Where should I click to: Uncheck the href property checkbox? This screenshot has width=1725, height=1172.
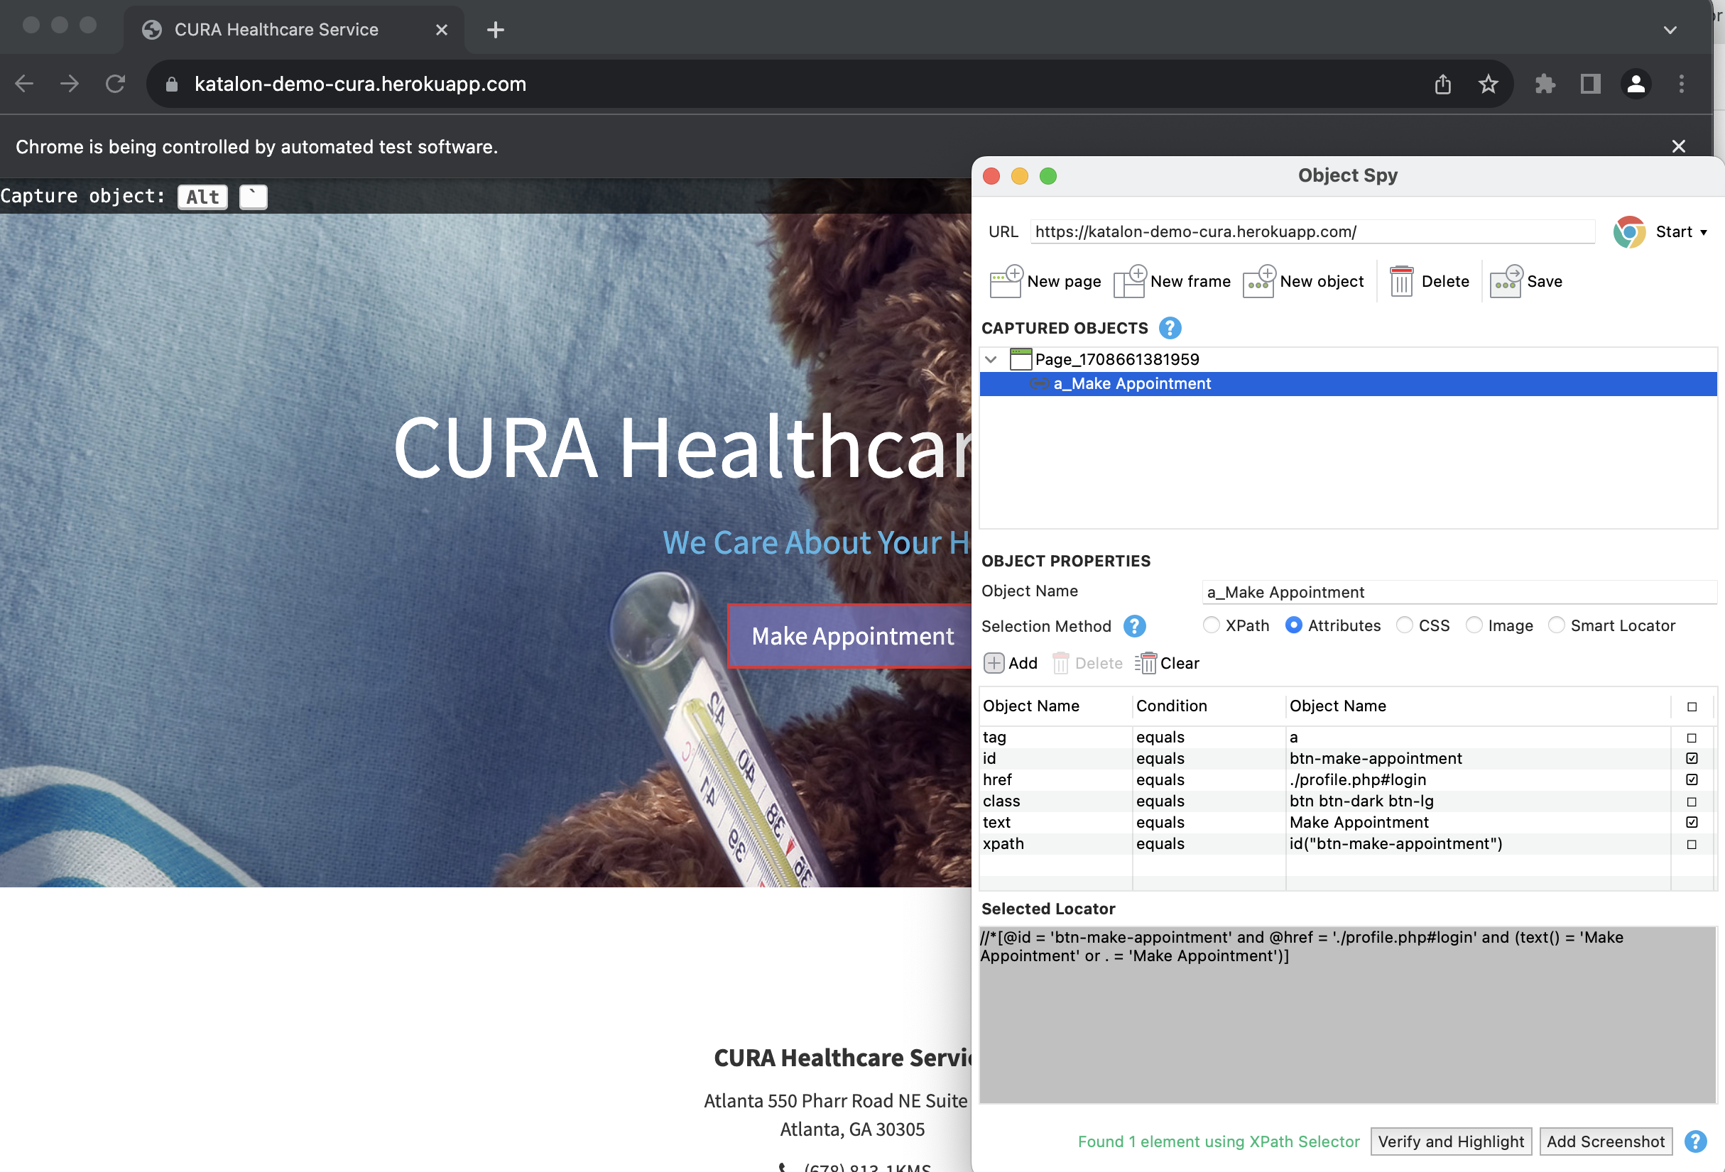pyautogui.click(x=1692, y=779)
